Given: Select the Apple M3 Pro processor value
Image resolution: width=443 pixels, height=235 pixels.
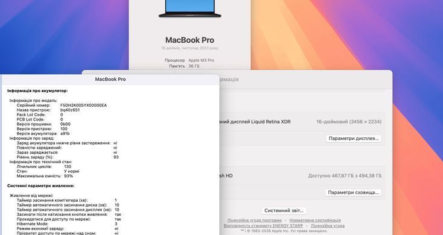Looking at the screenshot, I should click(x=201, y=60).
